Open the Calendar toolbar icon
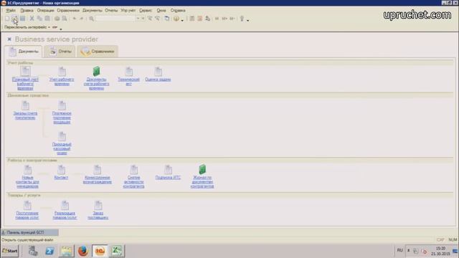Image resolution: width=459 pixels, height=258 pixels. [200, 19]
